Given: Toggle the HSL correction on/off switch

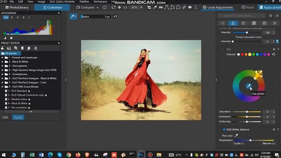Looking at the screenshot, I should click(223, 49).
